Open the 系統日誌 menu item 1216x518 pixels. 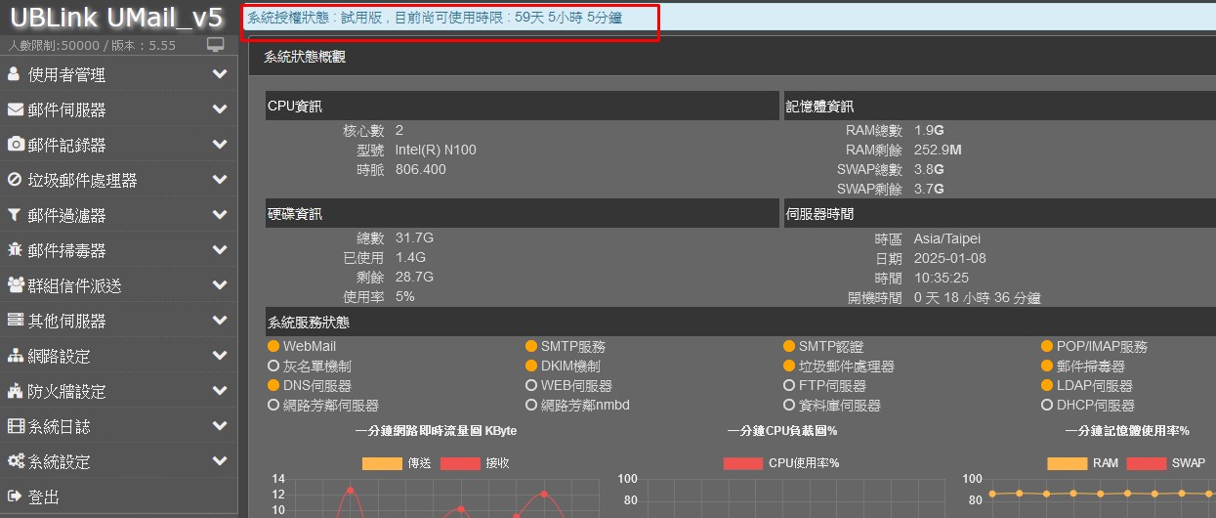click(x=59, y=426)
